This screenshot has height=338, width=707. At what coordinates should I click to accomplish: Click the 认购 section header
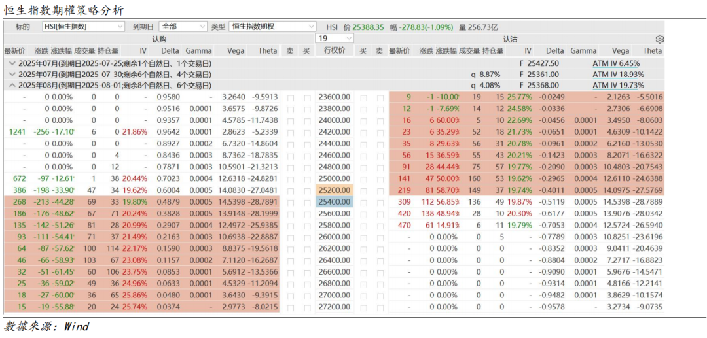point(158,39)
